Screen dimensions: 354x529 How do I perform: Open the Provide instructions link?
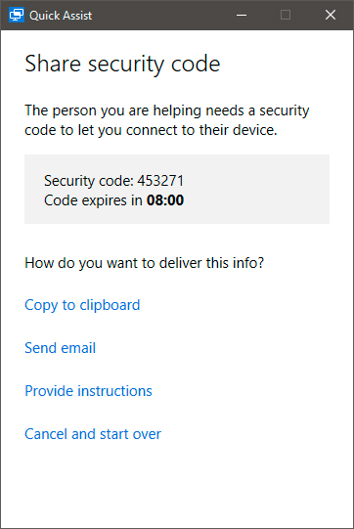click(x=88, y=391)
